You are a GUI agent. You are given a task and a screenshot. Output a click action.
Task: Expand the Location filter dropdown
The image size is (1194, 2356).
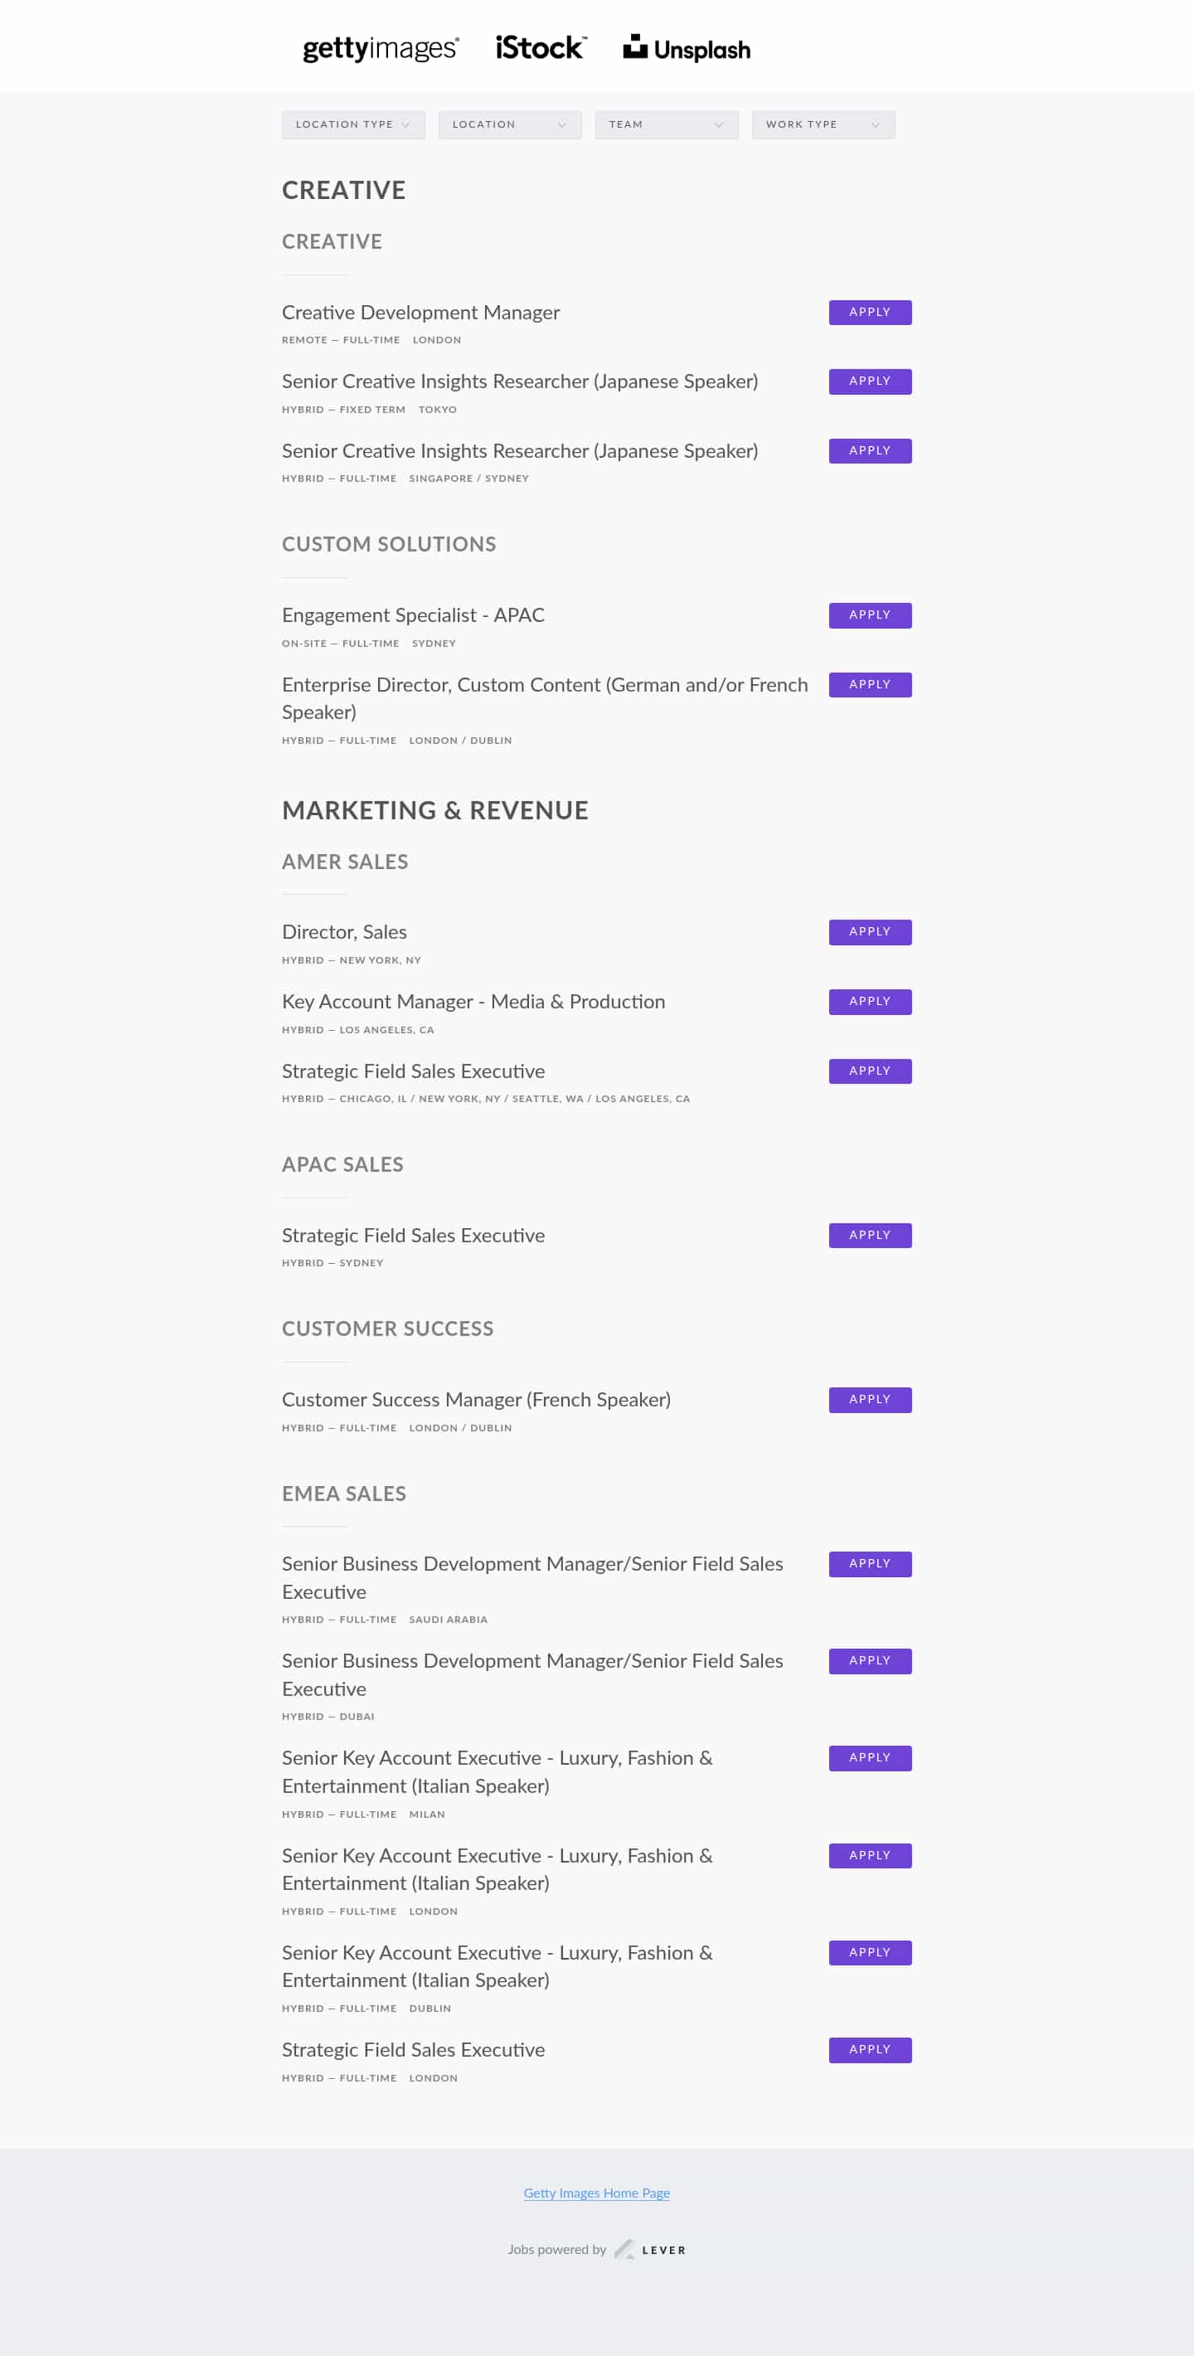(x=509, y=124)
